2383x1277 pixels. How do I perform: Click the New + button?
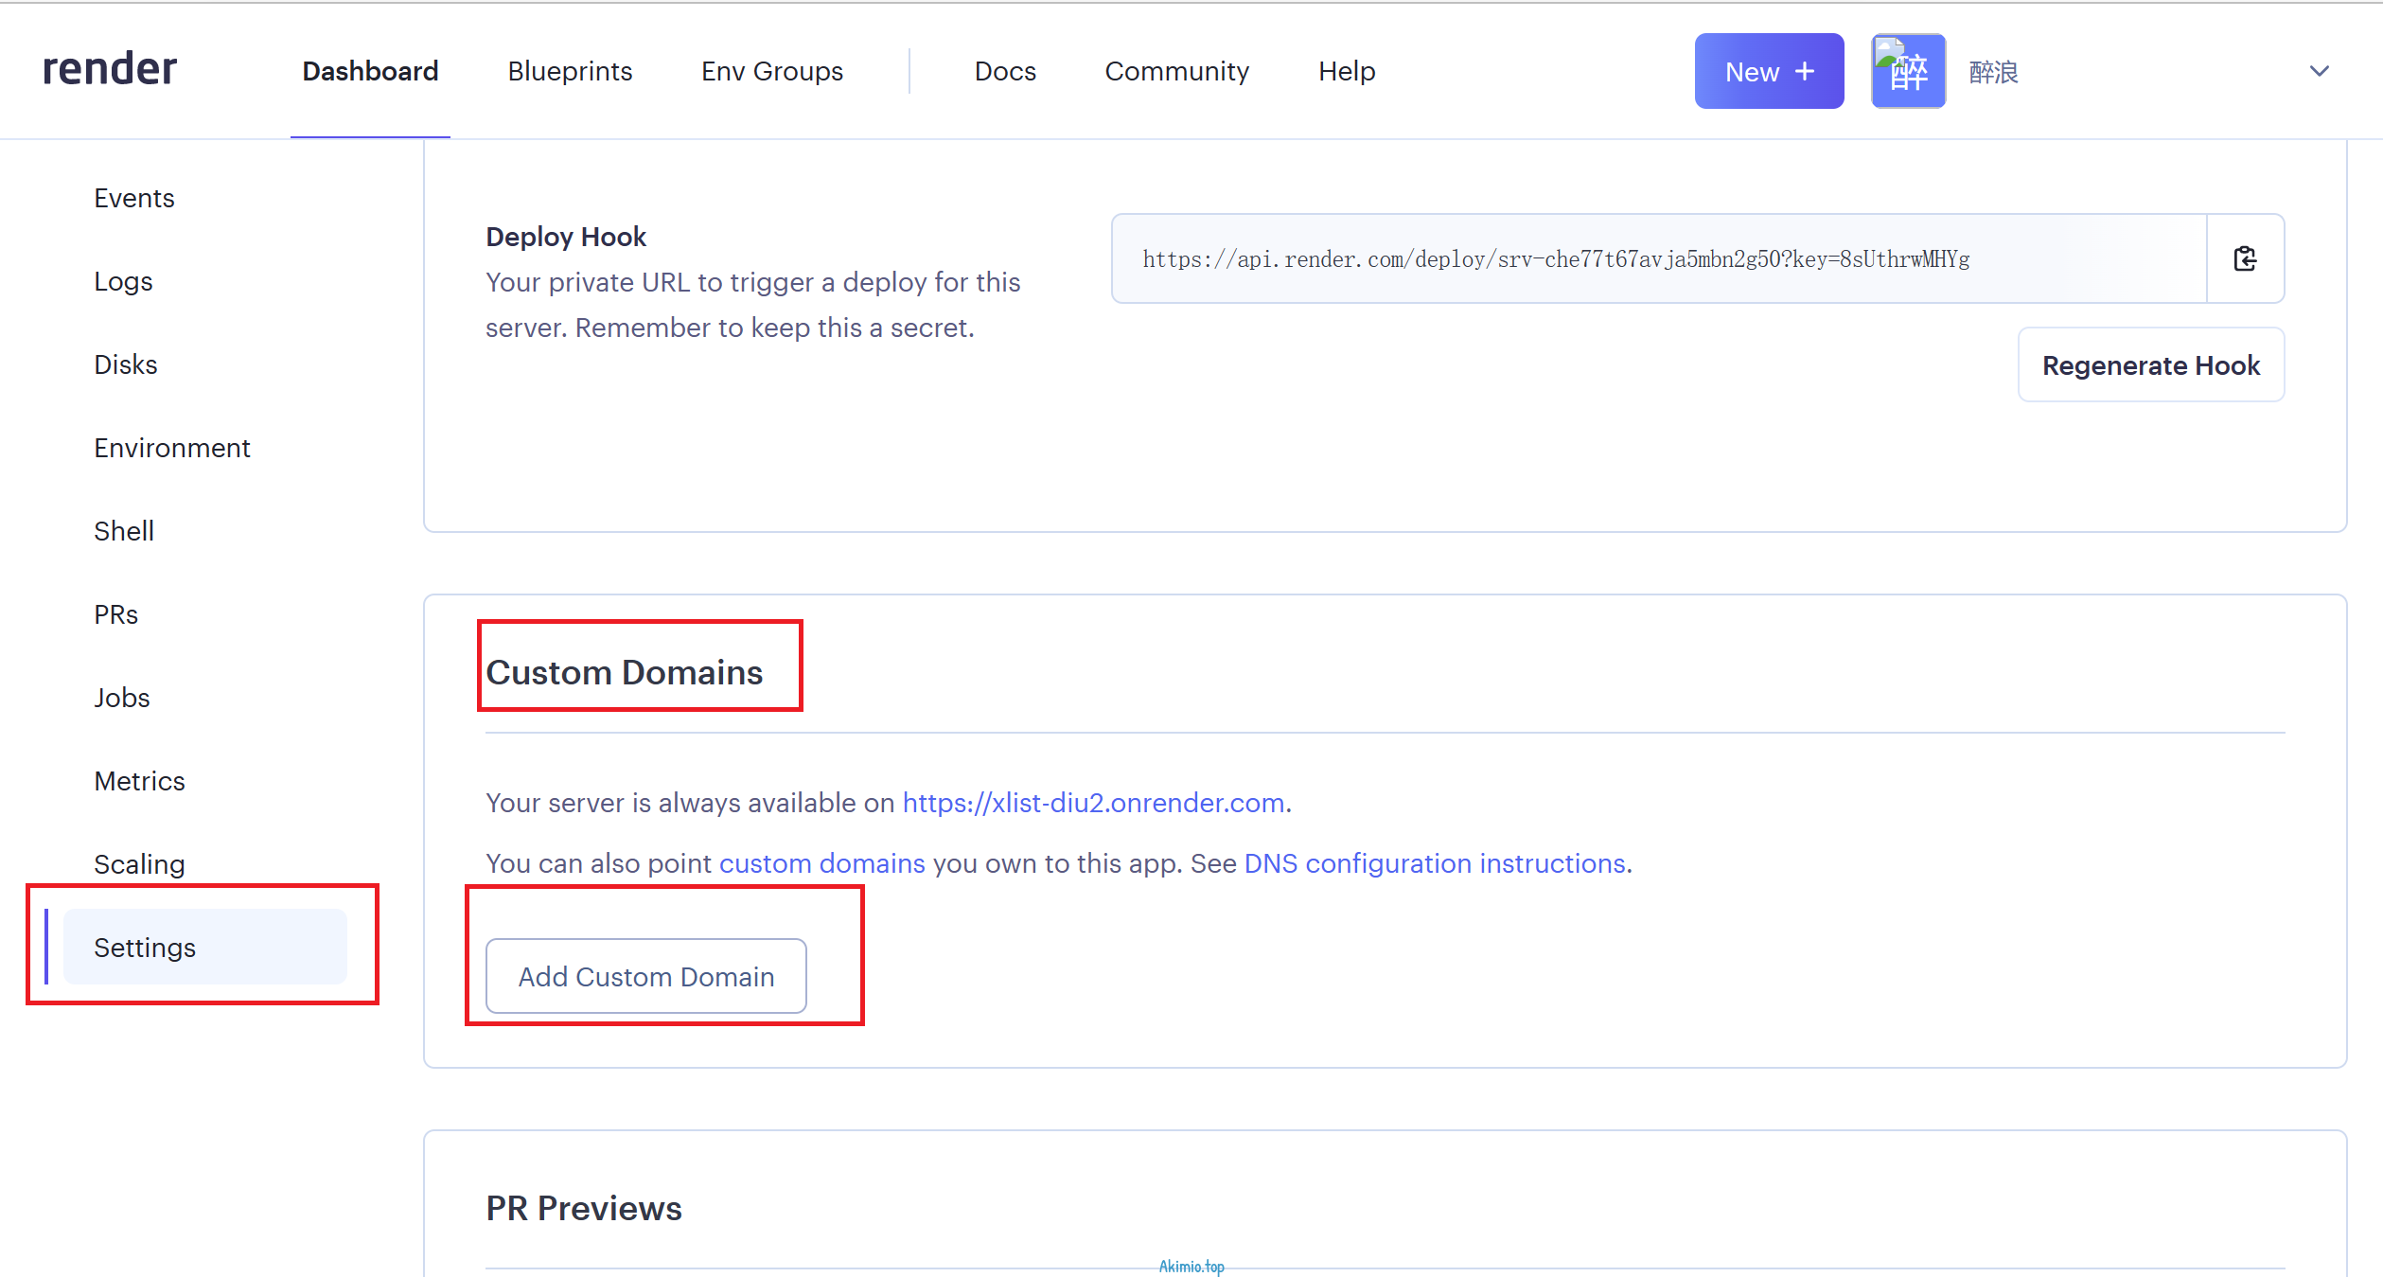pos(1769,71)
